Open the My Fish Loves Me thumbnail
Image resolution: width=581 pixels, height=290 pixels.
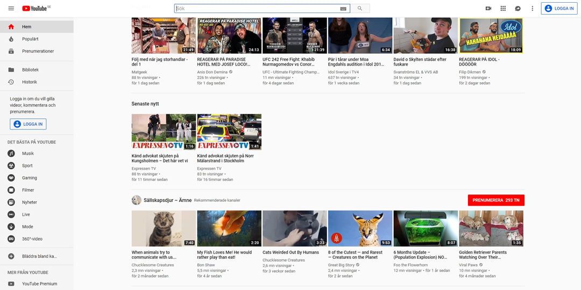[229, 229]
